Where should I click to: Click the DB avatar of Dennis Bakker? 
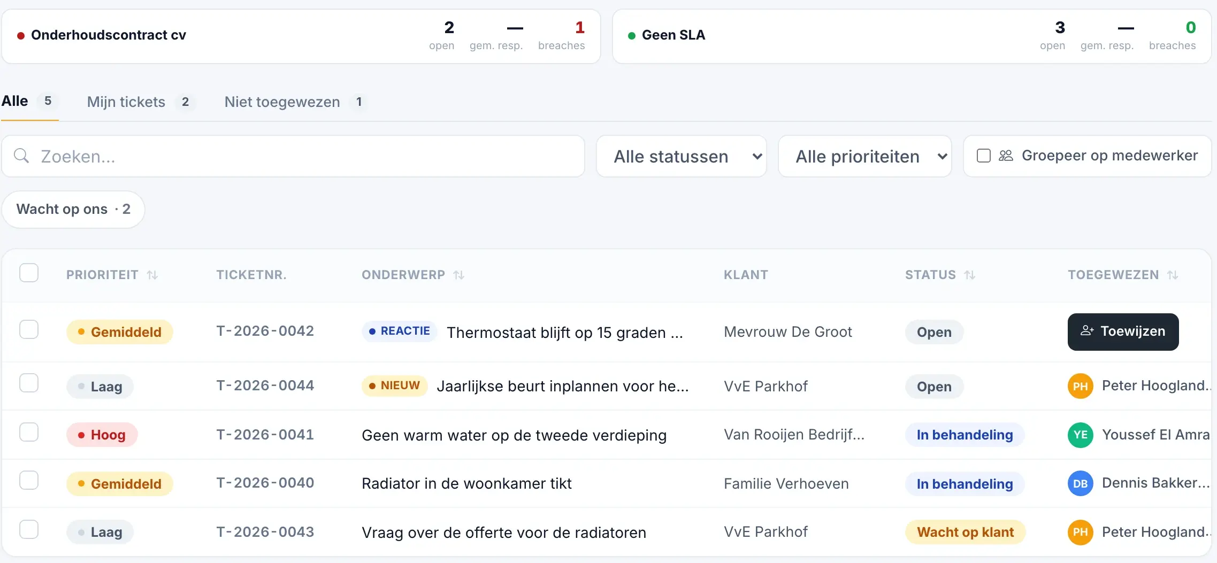[x=1081, y=483]
